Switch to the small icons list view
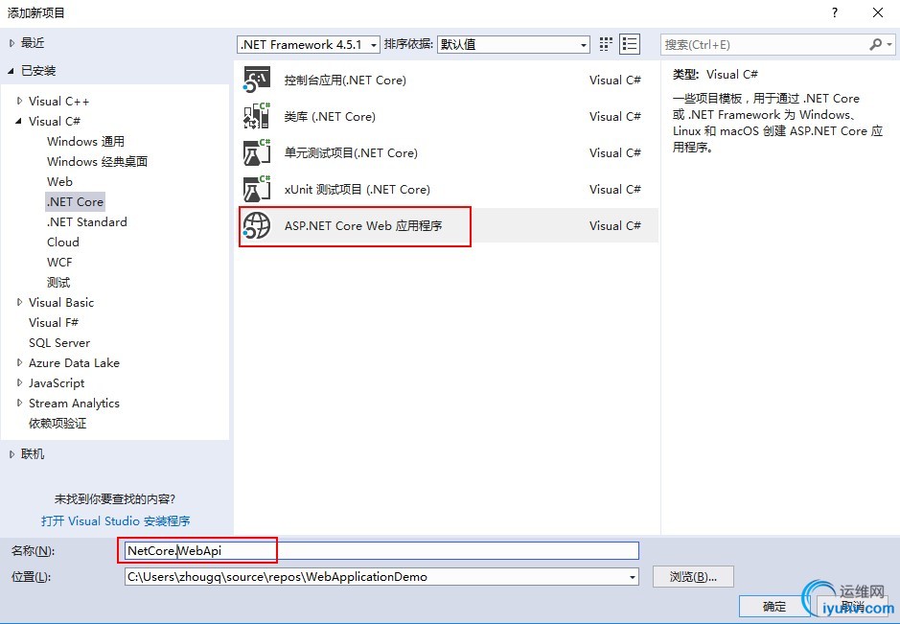This screenshot has width=900, height=624. click(630, 44)
